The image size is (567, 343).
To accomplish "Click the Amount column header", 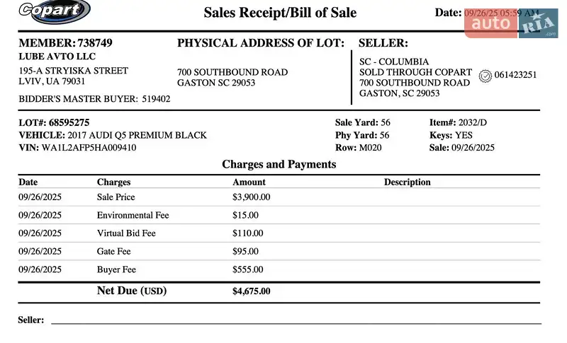I will pos(249,182).
